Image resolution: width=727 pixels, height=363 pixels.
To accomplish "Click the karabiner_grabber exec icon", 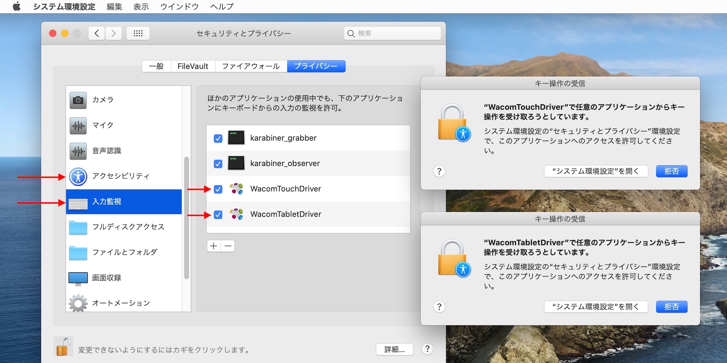I will [236, 138].
